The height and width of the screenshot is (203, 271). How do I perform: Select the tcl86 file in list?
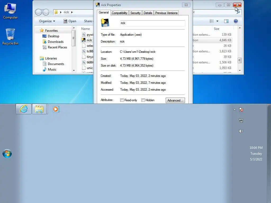click(87, 51)
